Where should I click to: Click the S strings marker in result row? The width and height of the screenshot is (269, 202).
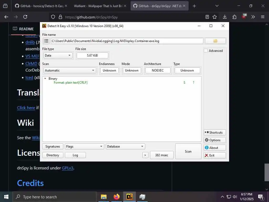click(184, 83)
